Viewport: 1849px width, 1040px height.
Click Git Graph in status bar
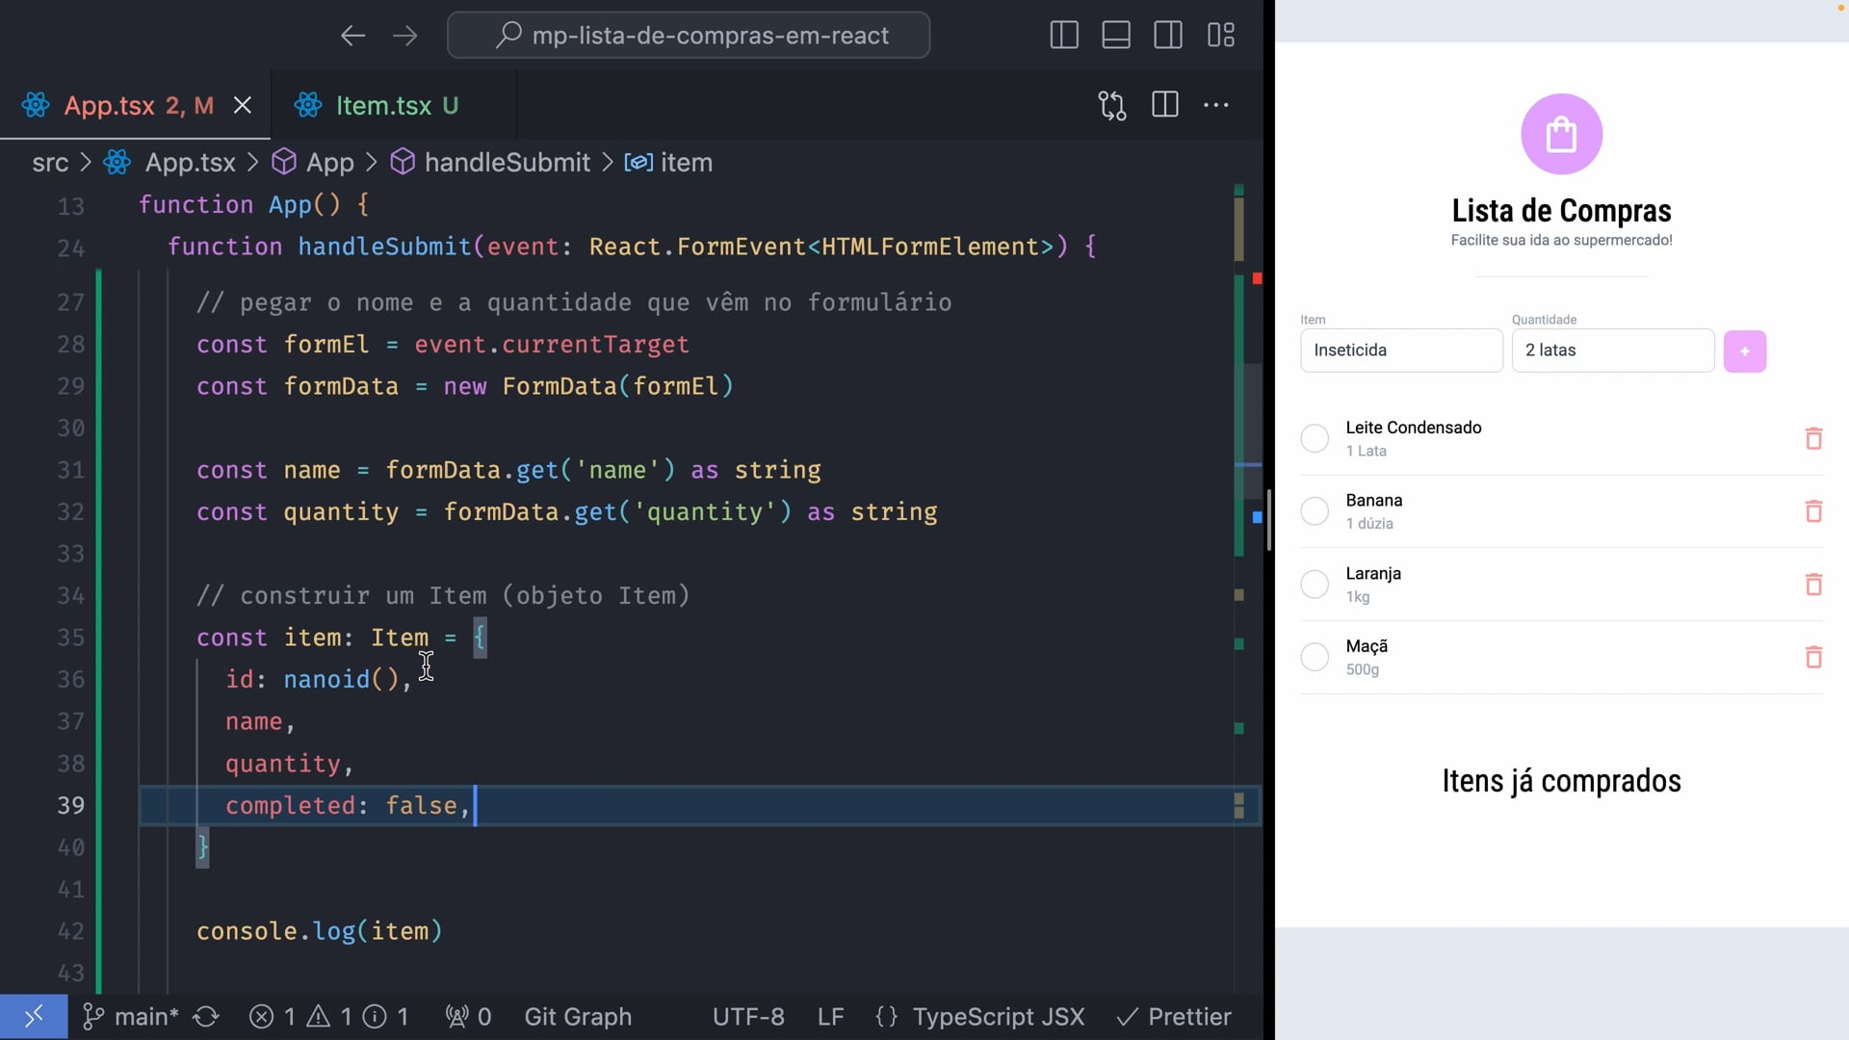[x=578, y=1017]
